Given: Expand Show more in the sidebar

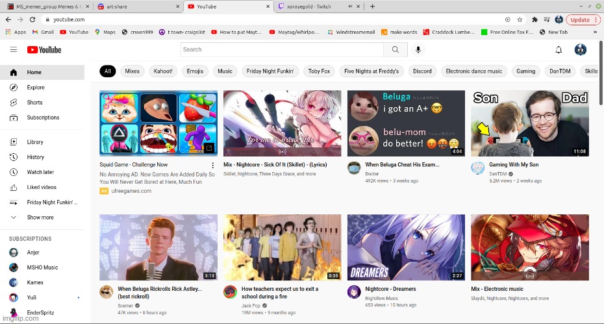Looking at the screenshot, I should point(42,218).
